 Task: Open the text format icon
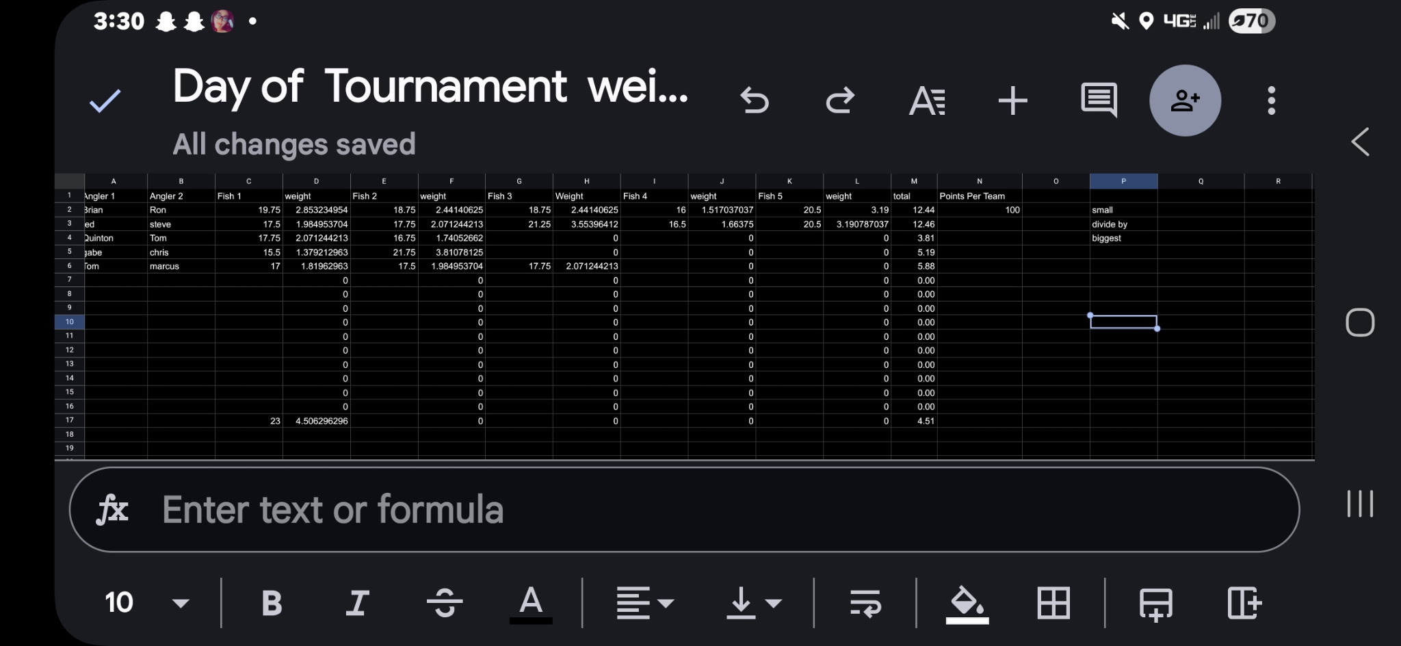(927, 100)
